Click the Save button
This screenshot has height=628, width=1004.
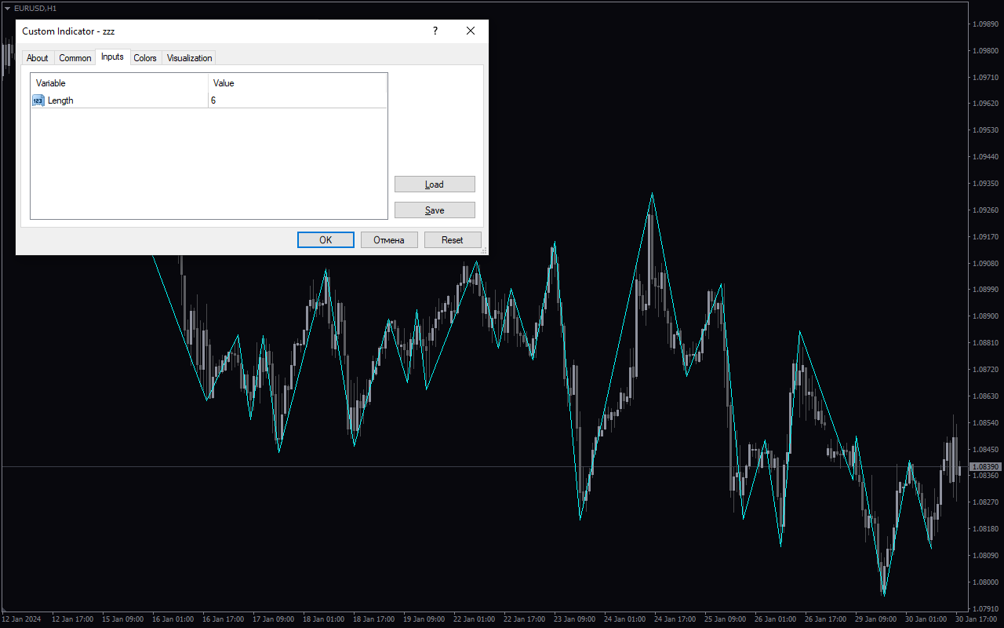(435, 210)
